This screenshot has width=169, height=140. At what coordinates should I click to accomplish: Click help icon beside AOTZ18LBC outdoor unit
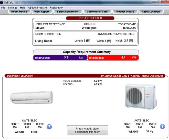pos(162,127)
